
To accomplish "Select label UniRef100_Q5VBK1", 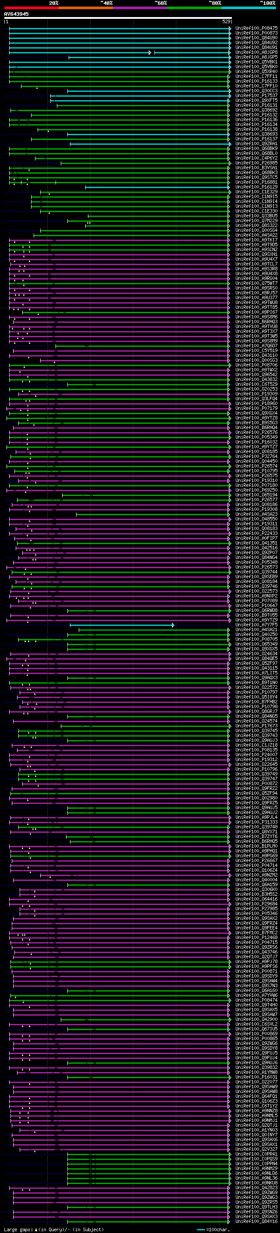I will pos(256,62).
